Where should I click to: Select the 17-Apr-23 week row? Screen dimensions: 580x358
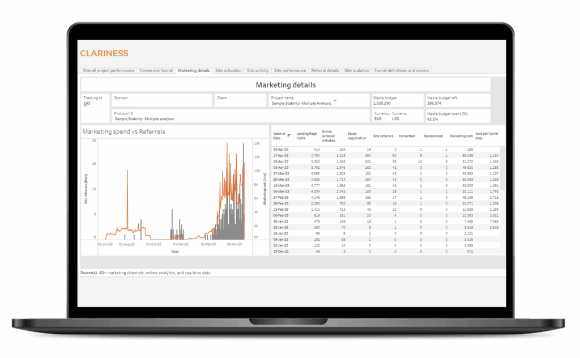(281, 155)
